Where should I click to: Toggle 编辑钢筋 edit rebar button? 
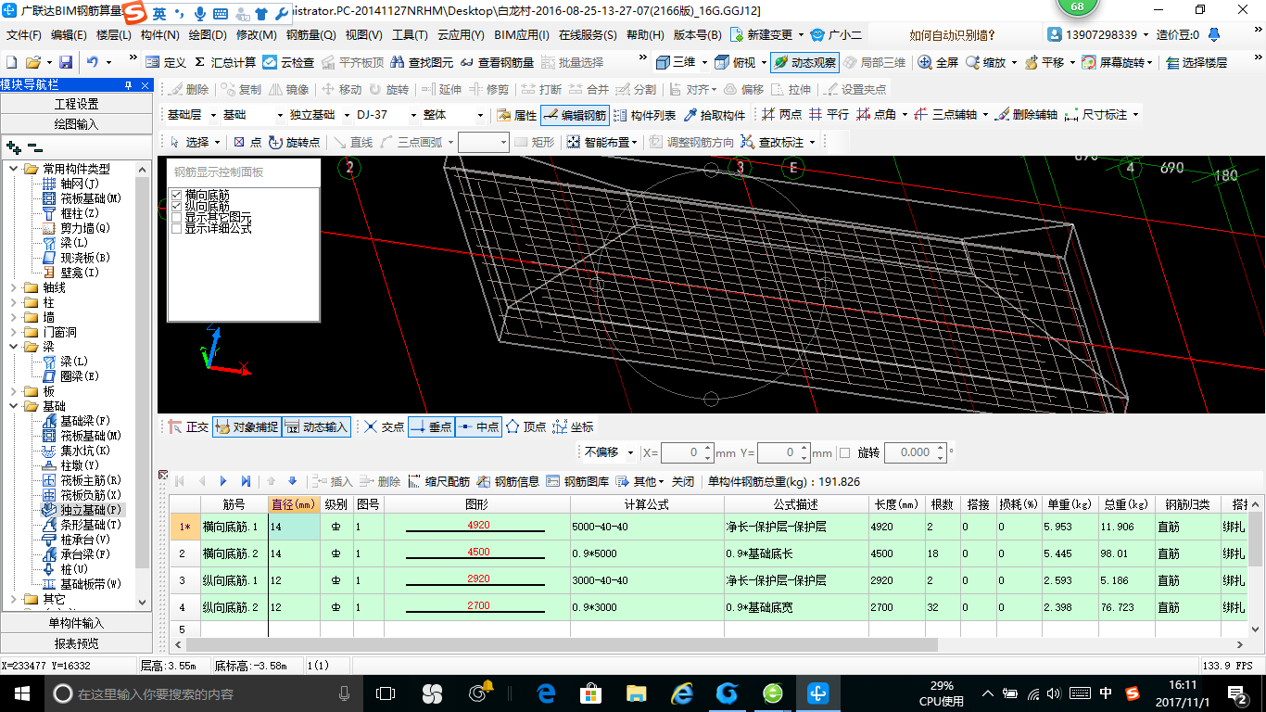click(575, 115)
